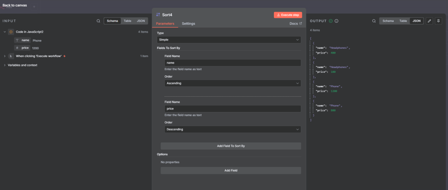
Task: Switch Input view to JSON
Action: (140, 21)
